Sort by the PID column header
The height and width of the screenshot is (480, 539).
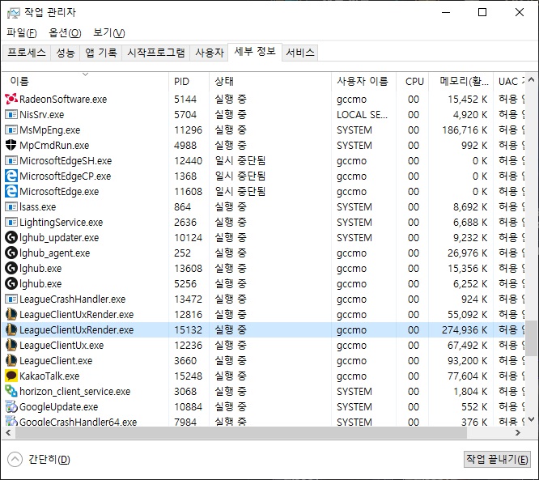coord(189,81)
